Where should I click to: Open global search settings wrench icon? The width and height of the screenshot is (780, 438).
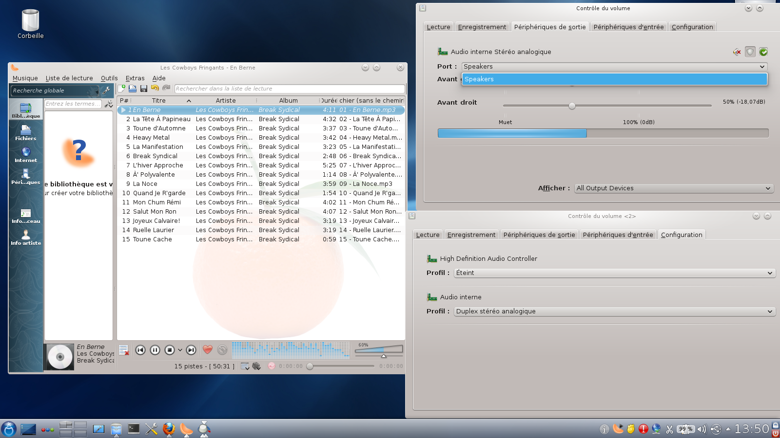(106, 91)
